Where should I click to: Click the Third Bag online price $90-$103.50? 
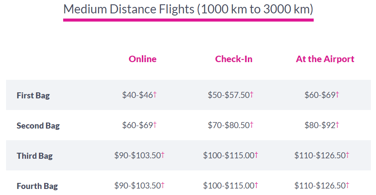[x=138, y=155]
